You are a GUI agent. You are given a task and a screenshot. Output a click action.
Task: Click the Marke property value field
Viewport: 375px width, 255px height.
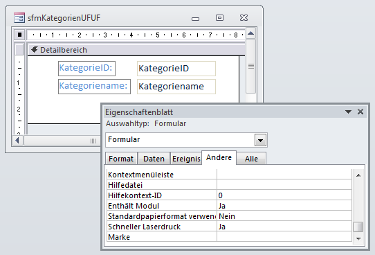click(284, 237)
